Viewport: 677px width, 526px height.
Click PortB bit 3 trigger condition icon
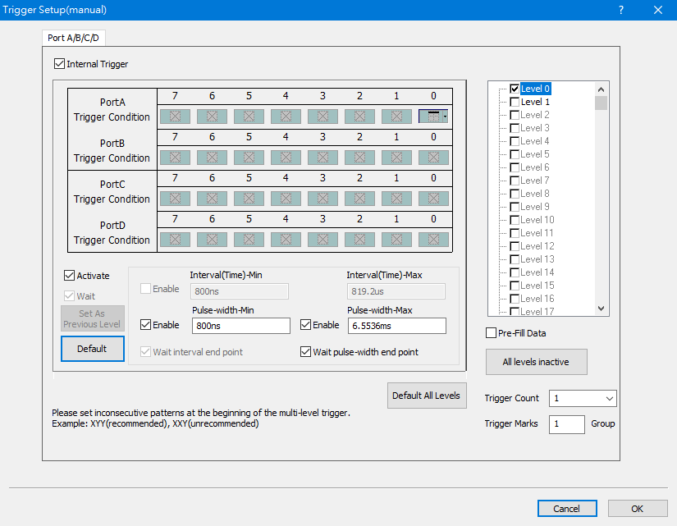pyautogui.click(x=322, y=158)
